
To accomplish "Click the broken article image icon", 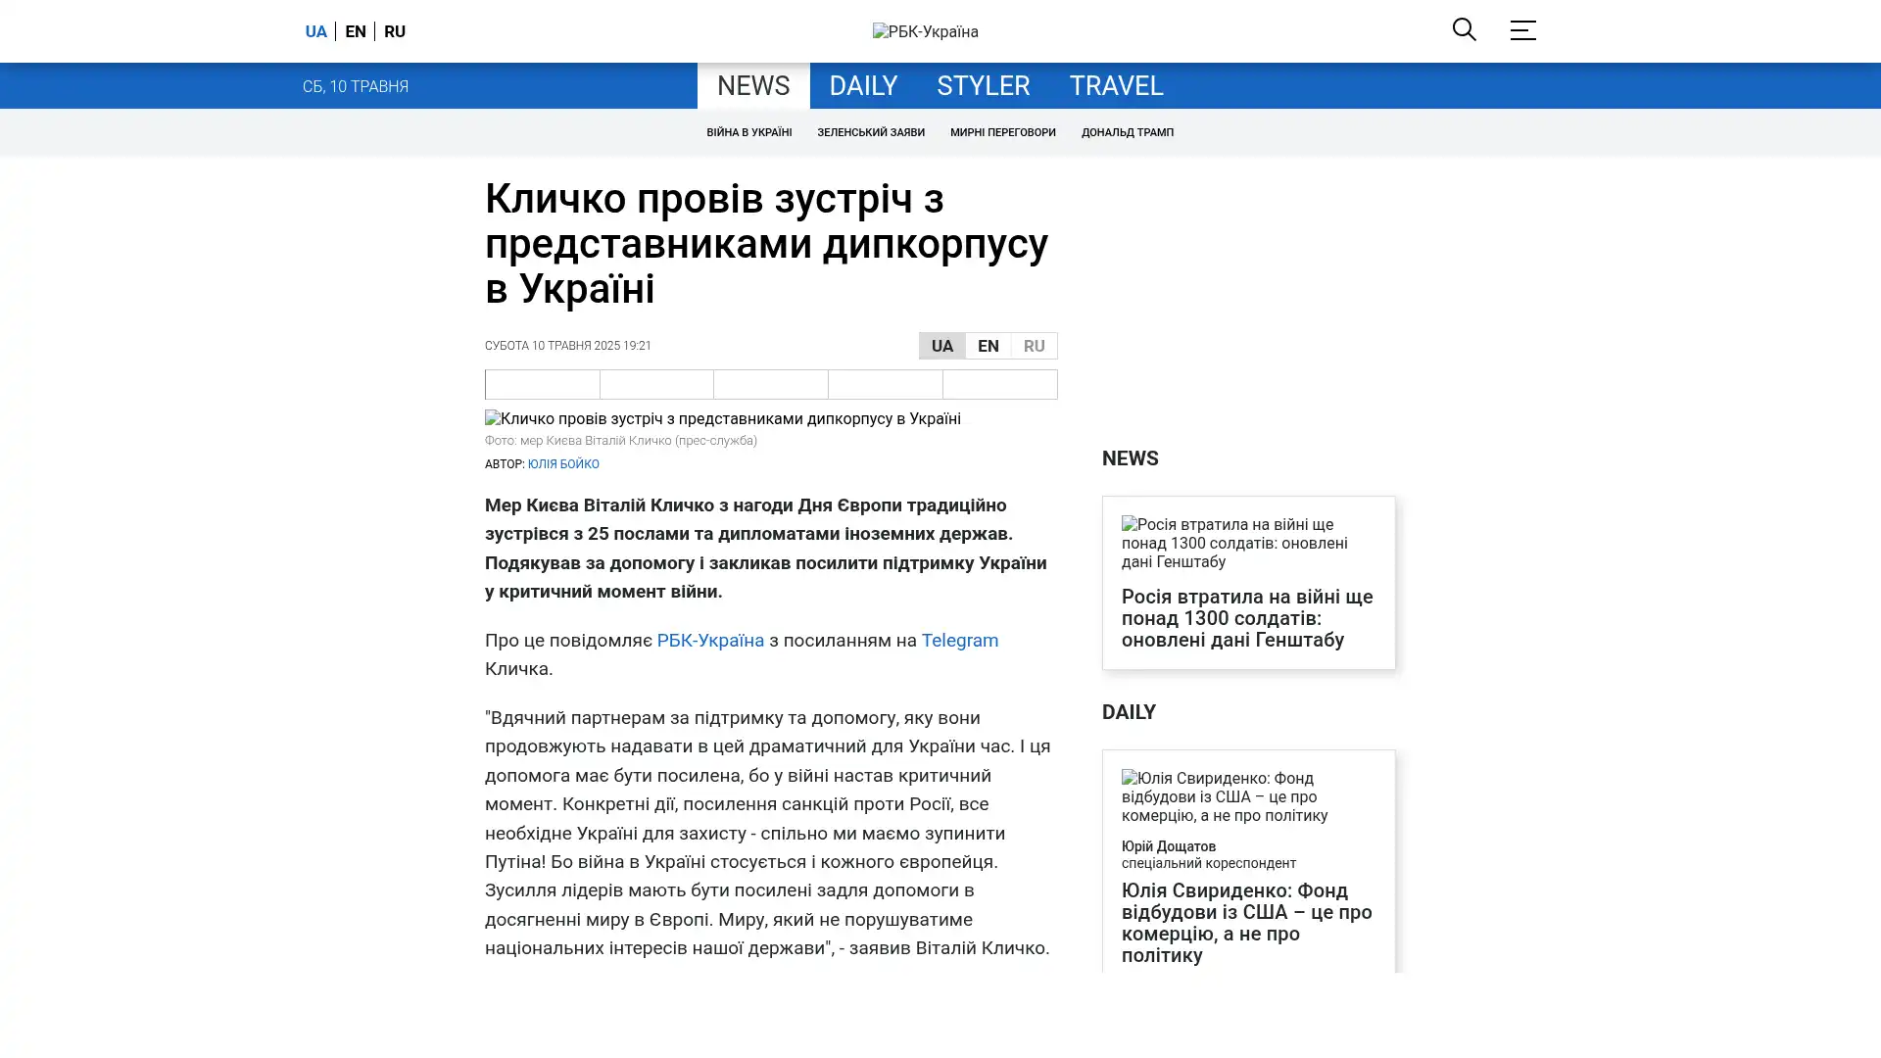I will tap(494, 419).
